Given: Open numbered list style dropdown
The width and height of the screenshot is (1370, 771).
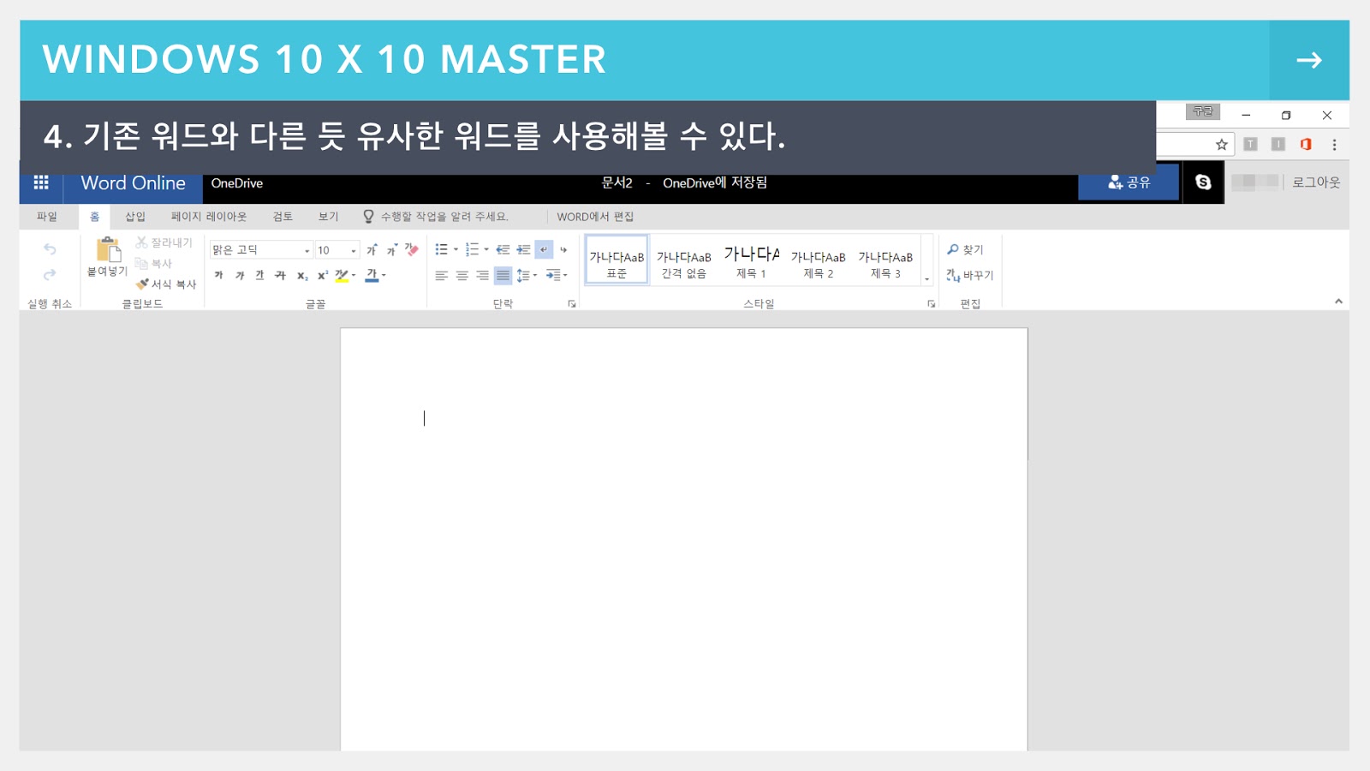Looking at the screenshot, I should (x=486, y=250).
